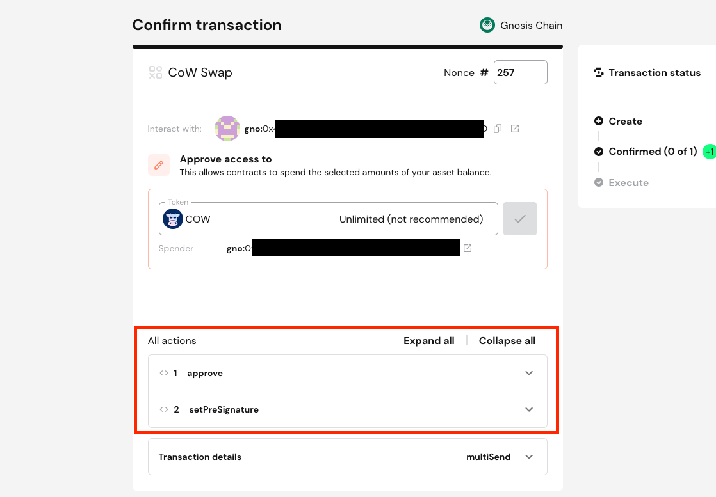The image size is (716, 497).
Task: Click the Transaction status icon
Action: click(x=599, y=73)
